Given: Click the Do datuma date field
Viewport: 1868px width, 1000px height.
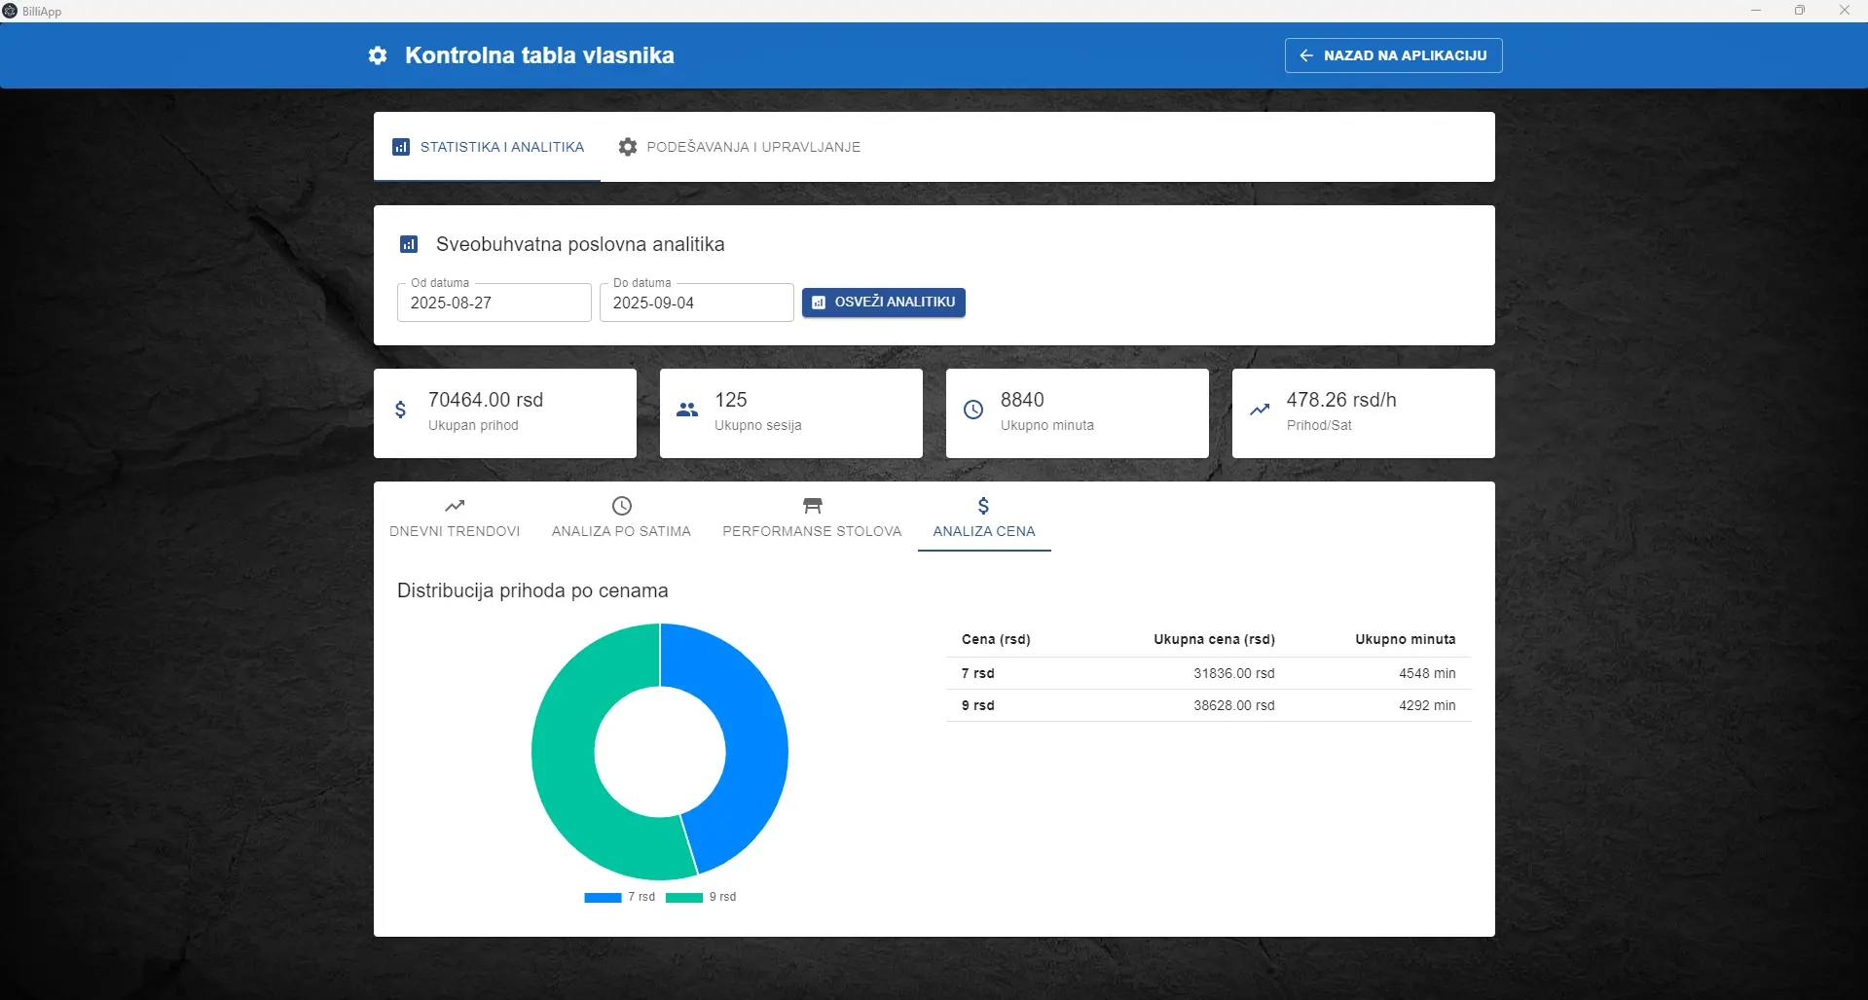Looking at the screenshot, I should coord(696,303).
